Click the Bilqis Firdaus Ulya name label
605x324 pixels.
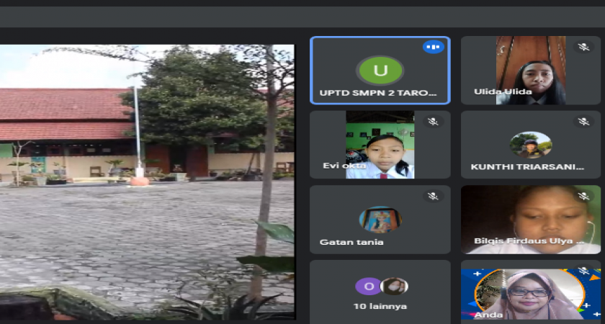pyautogui.click(x=529, y=240)
